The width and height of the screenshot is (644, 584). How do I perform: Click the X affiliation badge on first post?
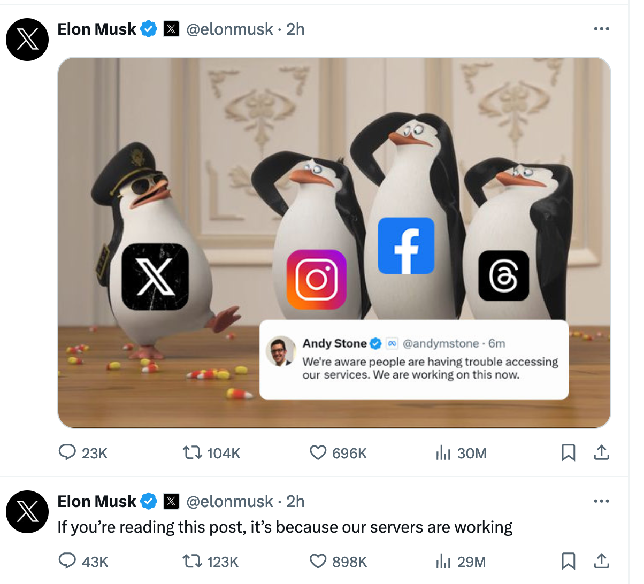click(171, 29)
